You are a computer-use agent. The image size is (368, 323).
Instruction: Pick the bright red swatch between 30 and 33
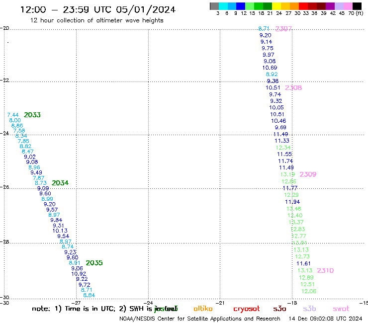pos(303,6)
